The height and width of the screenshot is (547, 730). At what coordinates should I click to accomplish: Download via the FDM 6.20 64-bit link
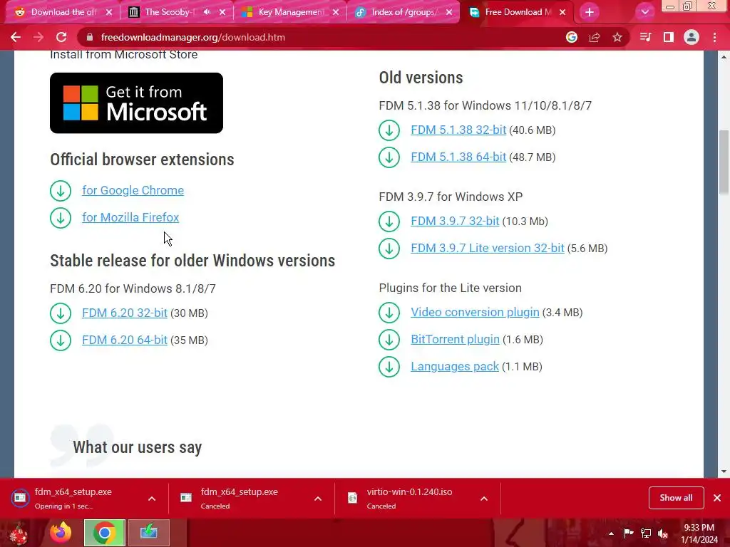point(124,340)
